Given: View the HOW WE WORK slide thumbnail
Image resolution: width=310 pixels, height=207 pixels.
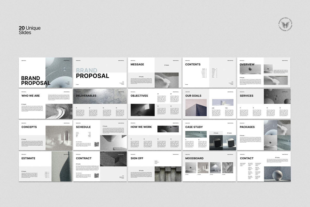Looking at the screenshot, I should (x=155, y=135).
